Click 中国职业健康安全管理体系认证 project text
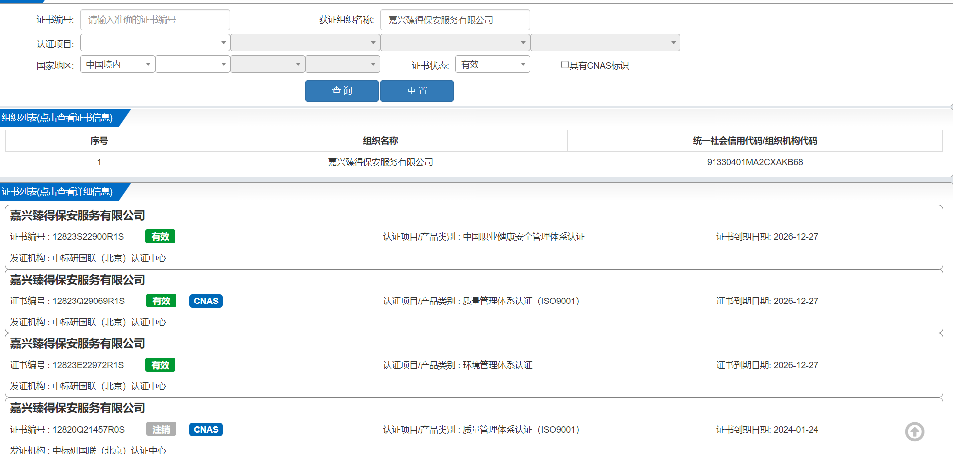 click(x=524, y=237)
